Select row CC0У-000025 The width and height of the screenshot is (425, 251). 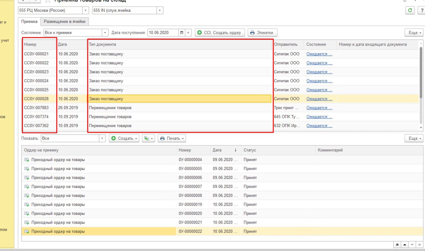click(x=220, y=90)
